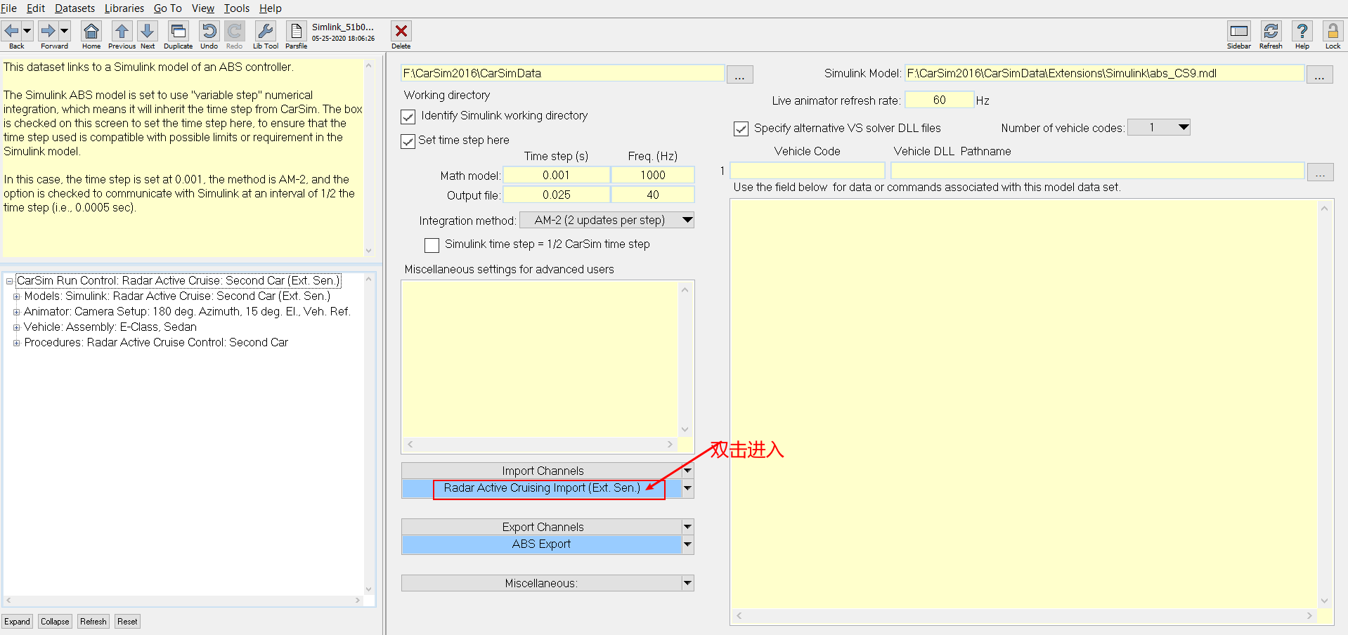Click the Forward arrow icon

pyautogui.click(x=48, y=31)
